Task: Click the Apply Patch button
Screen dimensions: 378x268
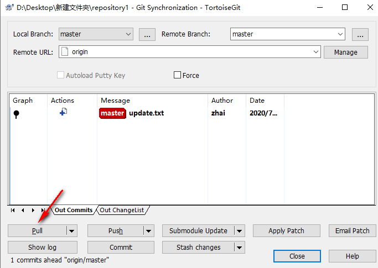Action: click(286, 230)
